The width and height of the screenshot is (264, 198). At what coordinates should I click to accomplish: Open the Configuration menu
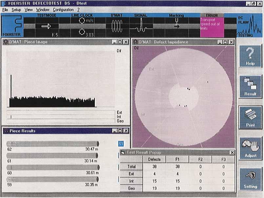pos(63,10)
